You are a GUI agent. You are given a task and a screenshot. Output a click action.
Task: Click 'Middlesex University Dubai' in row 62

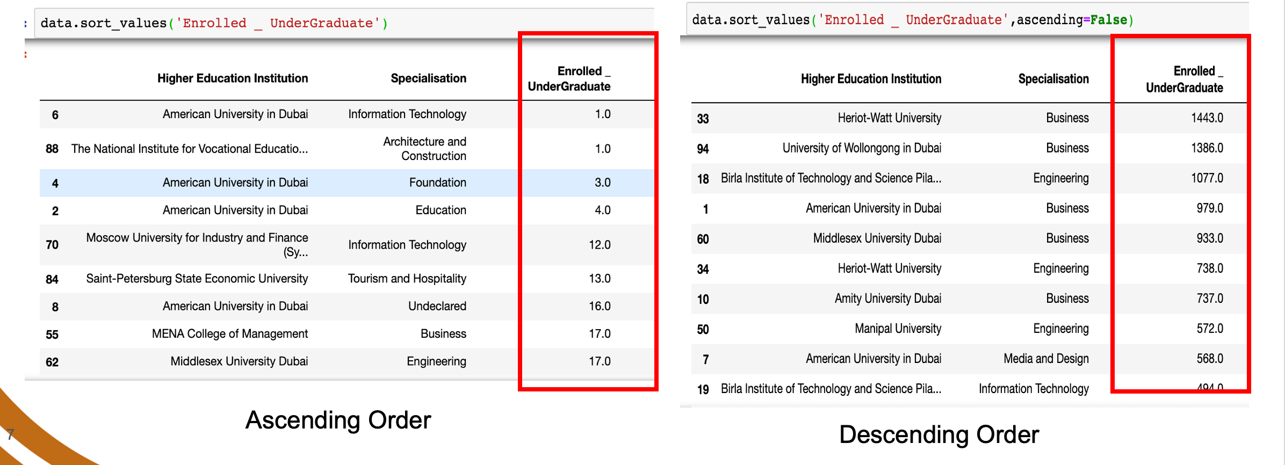pyautogui.click(x=239, y=361)
